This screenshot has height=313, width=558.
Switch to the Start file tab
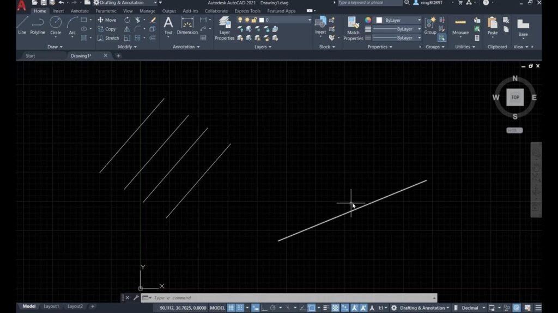31,56
